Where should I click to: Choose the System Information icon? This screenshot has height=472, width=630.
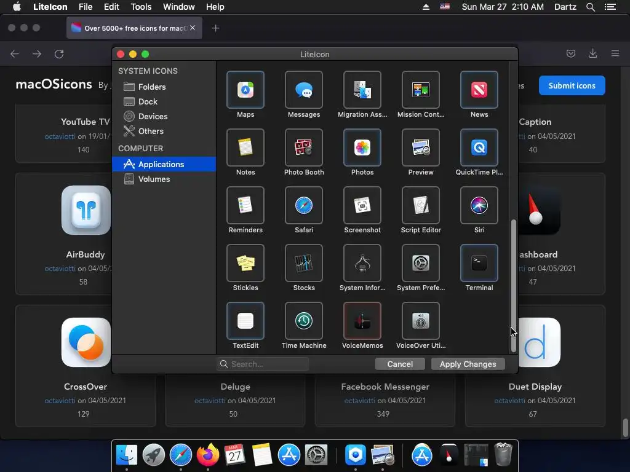tap(362, 263)
